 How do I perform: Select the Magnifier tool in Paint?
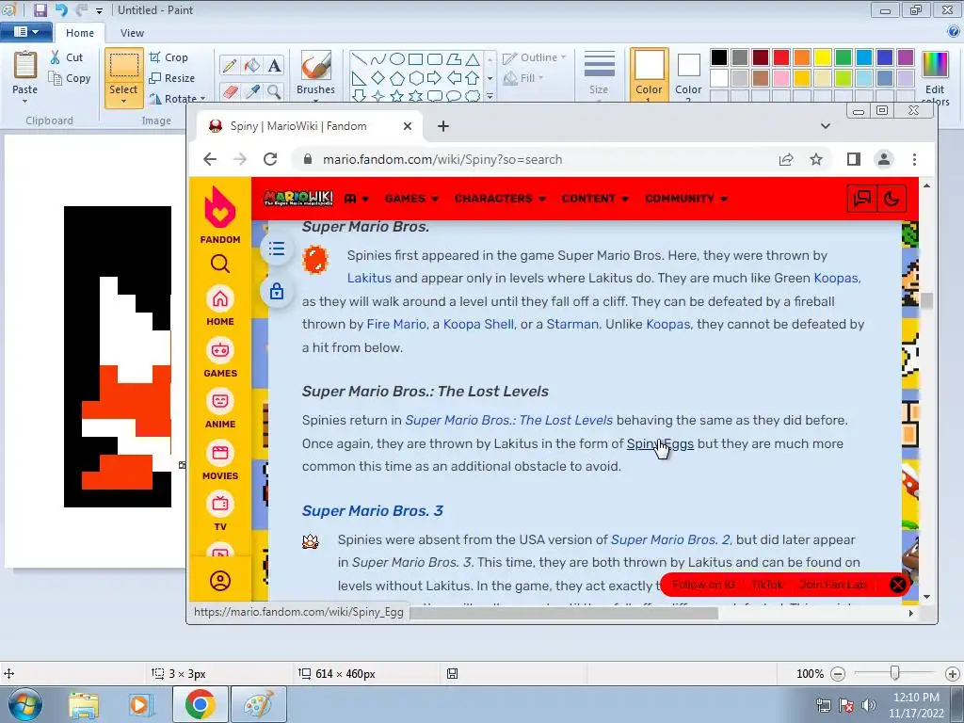click(x=274, y=91)
